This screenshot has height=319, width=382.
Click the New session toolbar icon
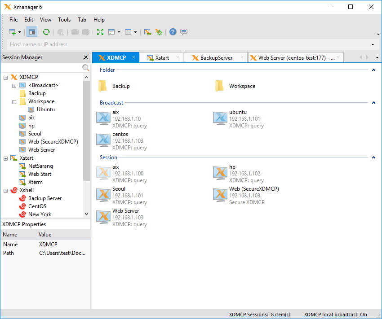(x=12, y=32)
